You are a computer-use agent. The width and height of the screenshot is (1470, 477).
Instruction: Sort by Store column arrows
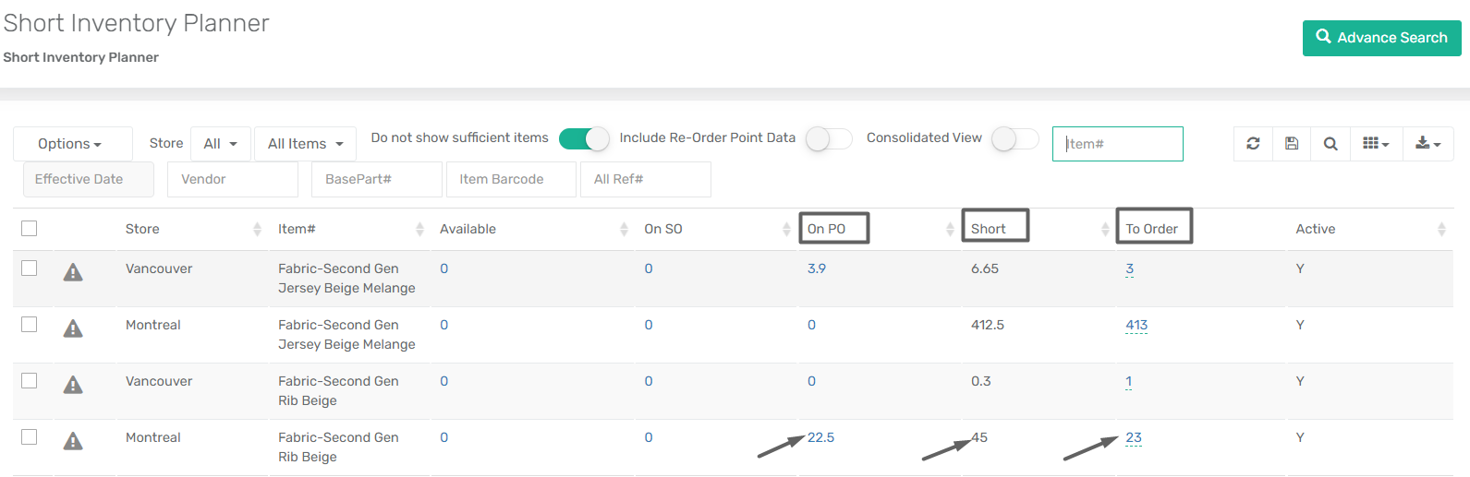257,229
